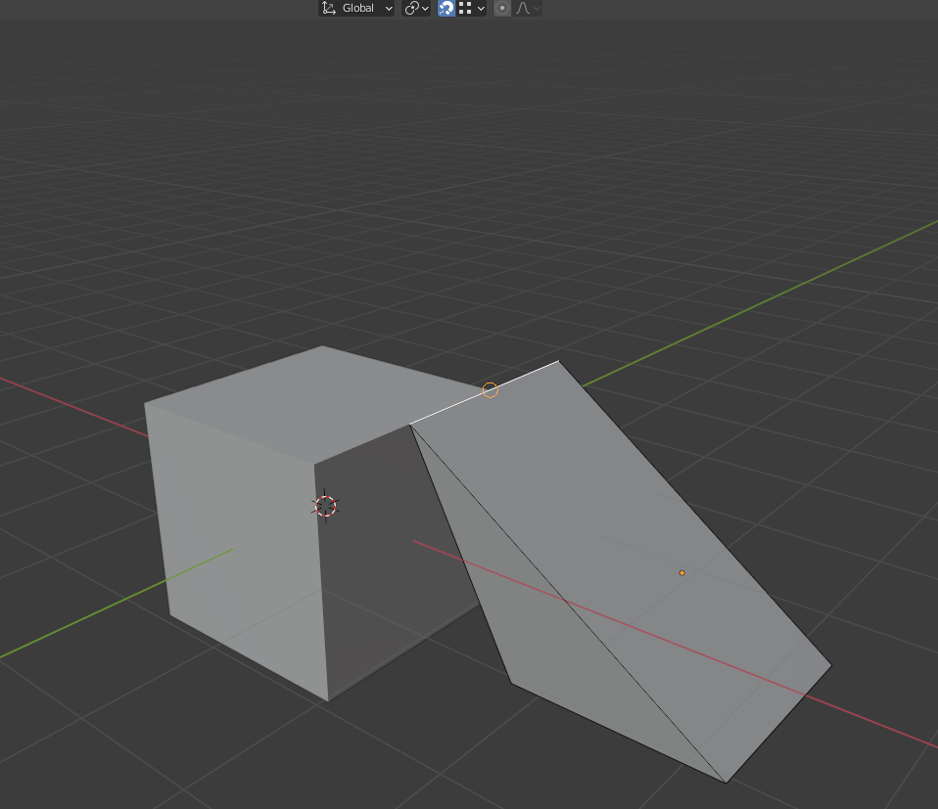
Task: Click the orange snap circle on the white edge
Action: click(x=491, y=389)
